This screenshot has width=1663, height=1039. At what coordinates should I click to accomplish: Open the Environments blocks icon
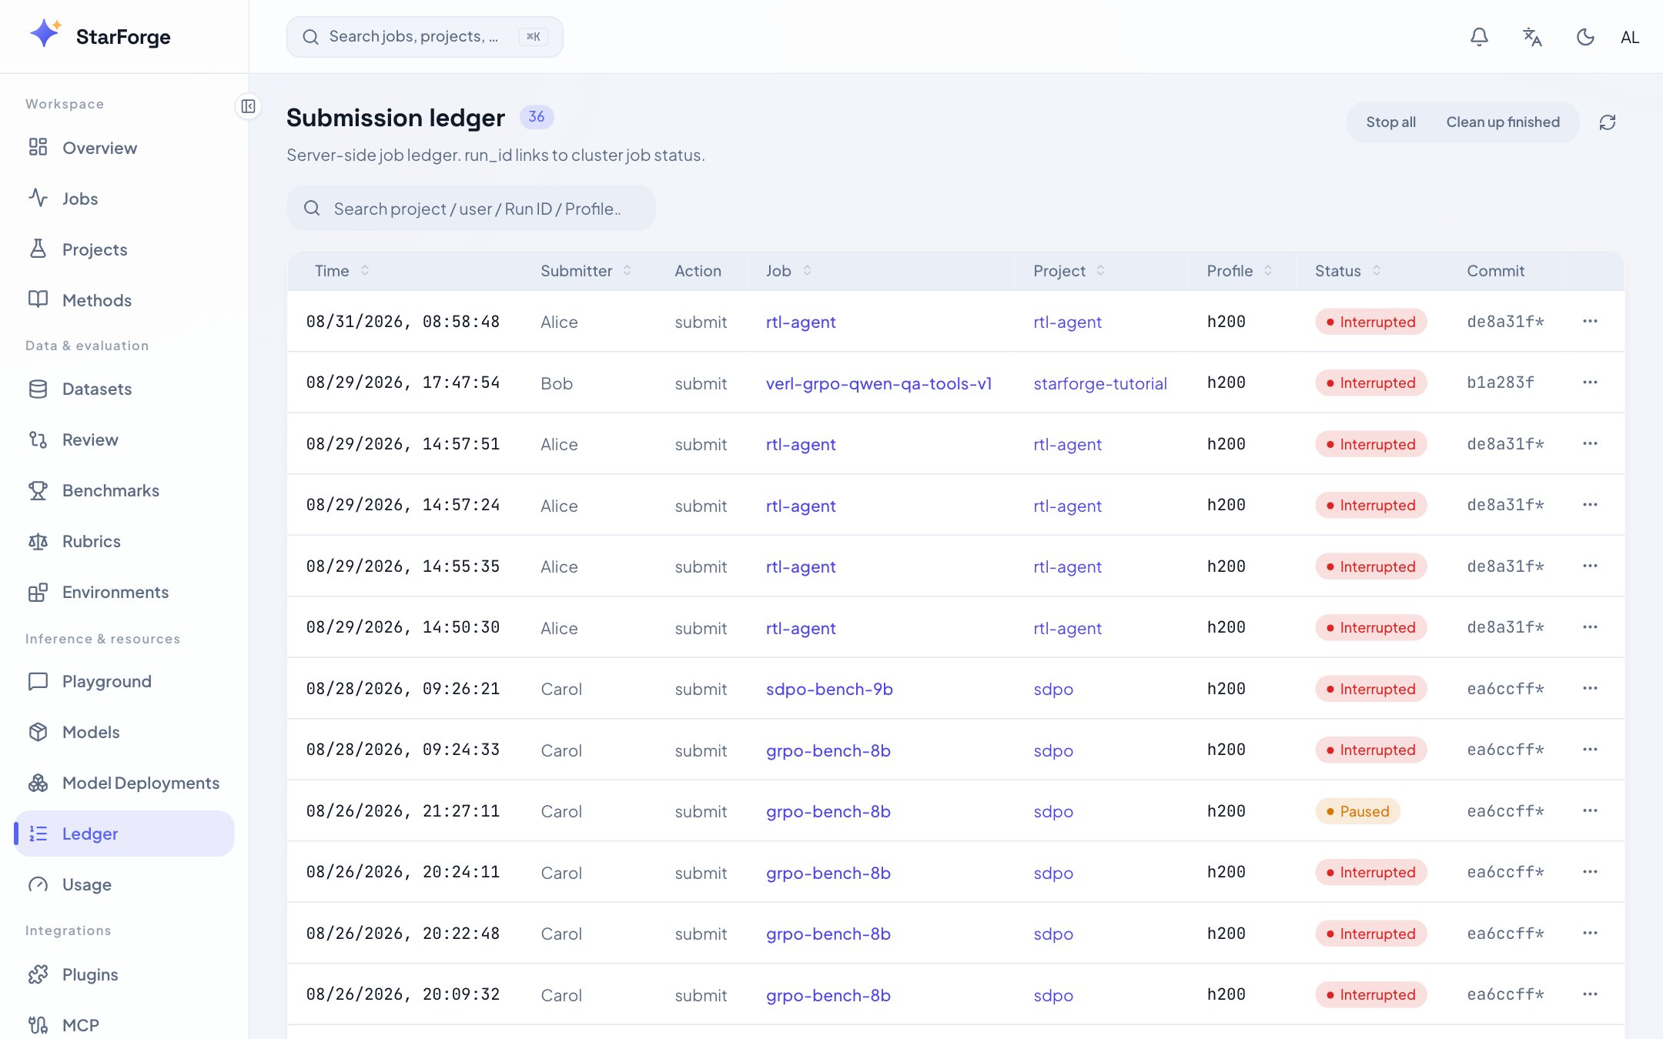coord(38,592)
